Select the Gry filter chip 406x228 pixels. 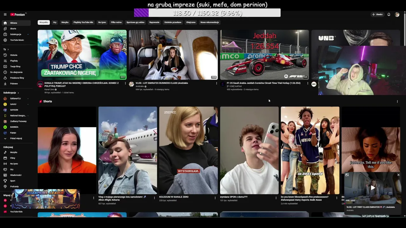pos(55,22)
